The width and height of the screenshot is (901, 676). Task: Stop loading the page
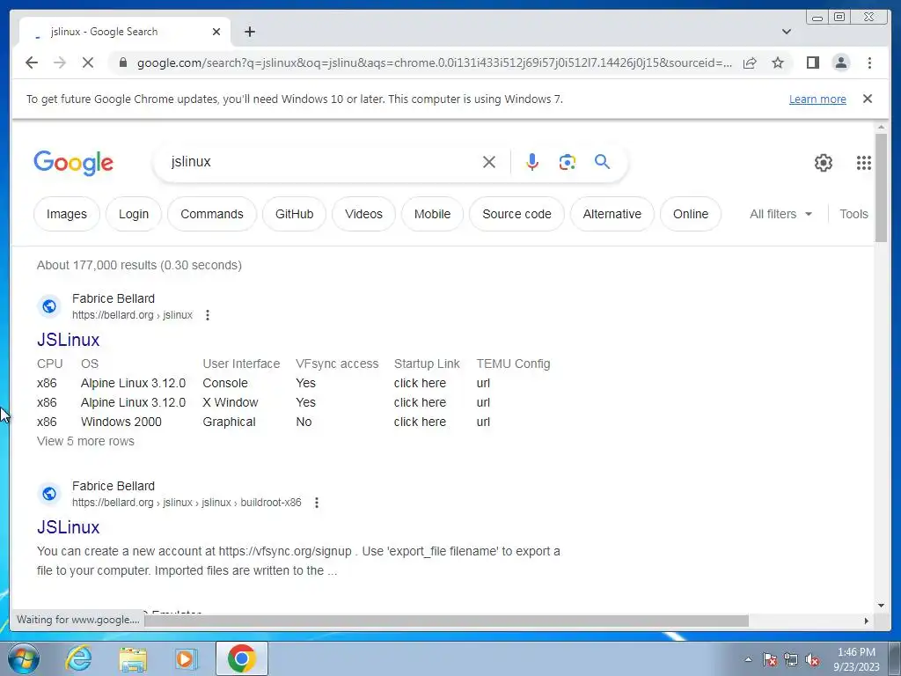[x=88, y=62]
